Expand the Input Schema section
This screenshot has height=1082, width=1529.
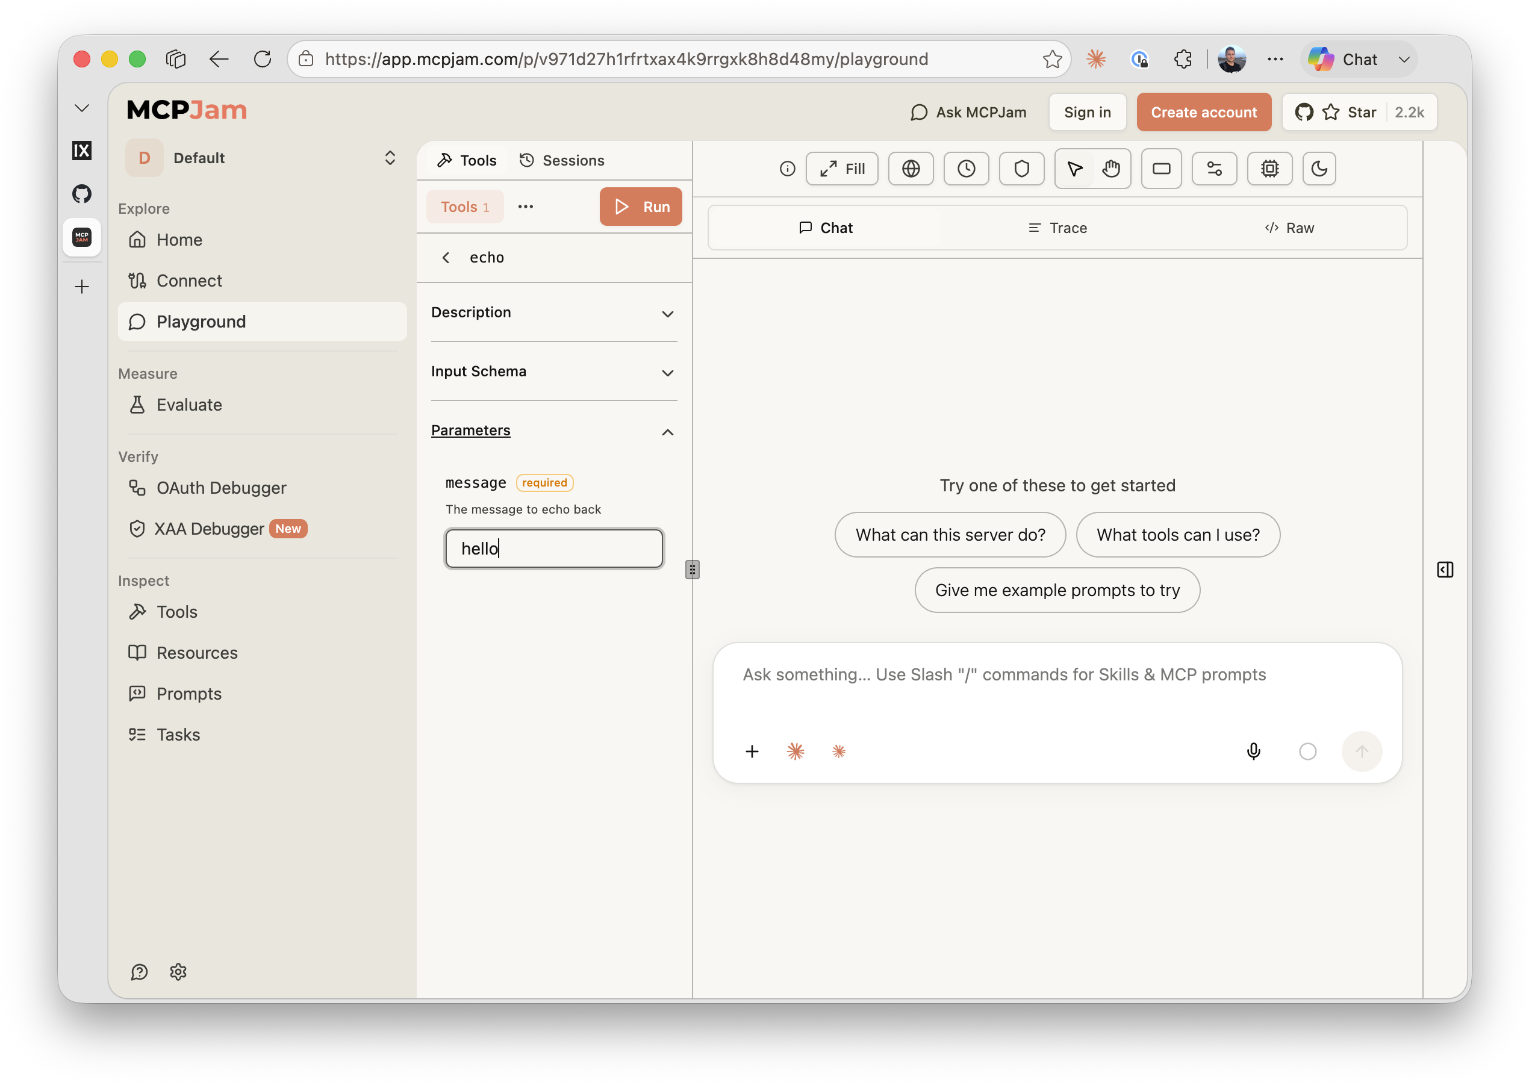coord(553,372)
